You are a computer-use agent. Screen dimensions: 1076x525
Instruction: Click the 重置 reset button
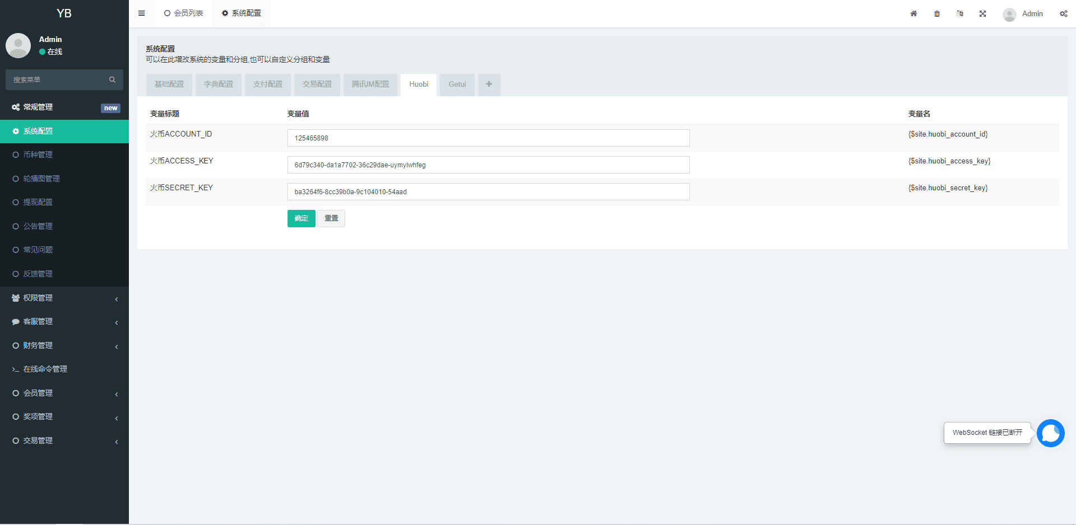[x=331, y=218]
